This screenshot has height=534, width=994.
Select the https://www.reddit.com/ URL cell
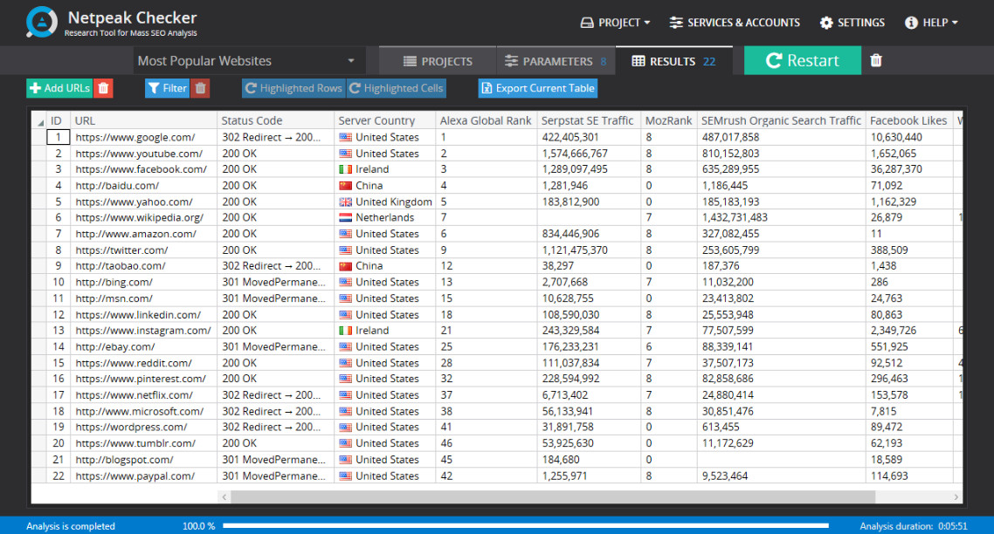click(x=144, y=363)
